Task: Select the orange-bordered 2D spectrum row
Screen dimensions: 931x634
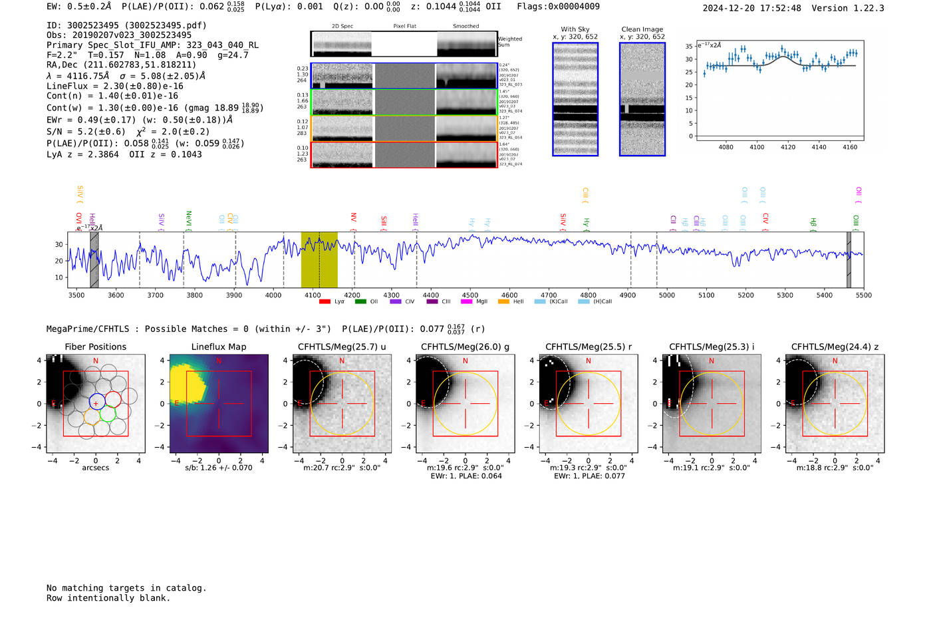Action: tap(404, 128)
